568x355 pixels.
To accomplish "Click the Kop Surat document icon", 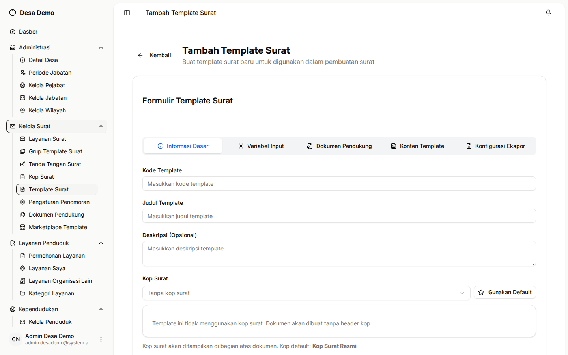I will [x=22, y=177].
